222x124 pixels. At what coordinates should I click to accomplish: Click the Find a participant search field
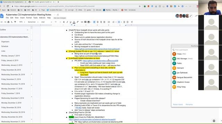(186, 50)
